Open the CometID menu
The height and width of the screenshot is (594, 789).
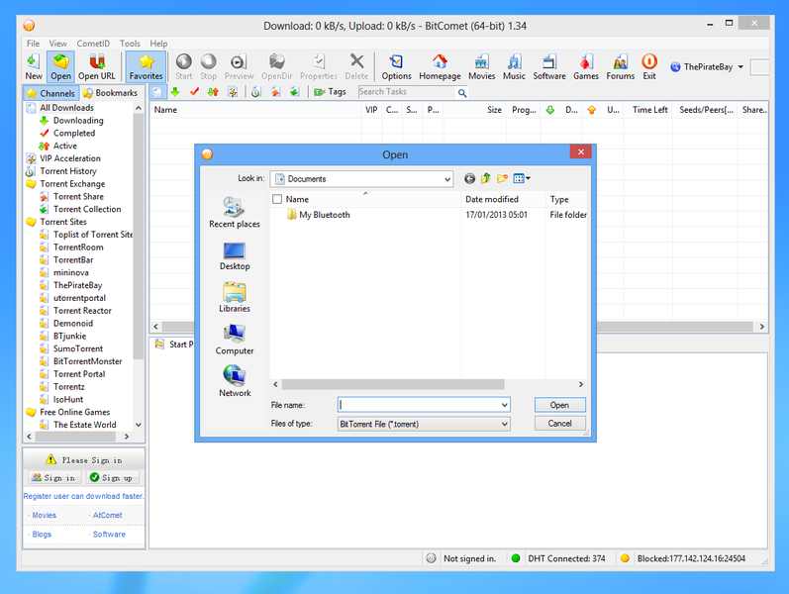coord(93,44)
